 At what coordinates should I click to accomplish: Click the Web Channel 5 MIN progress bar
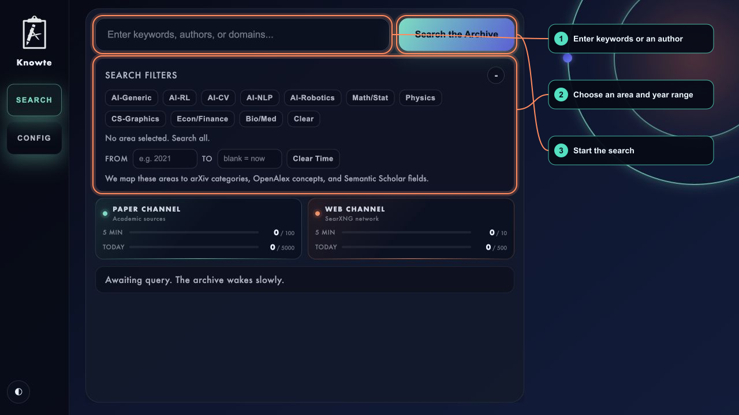click(x=406, y=233)
